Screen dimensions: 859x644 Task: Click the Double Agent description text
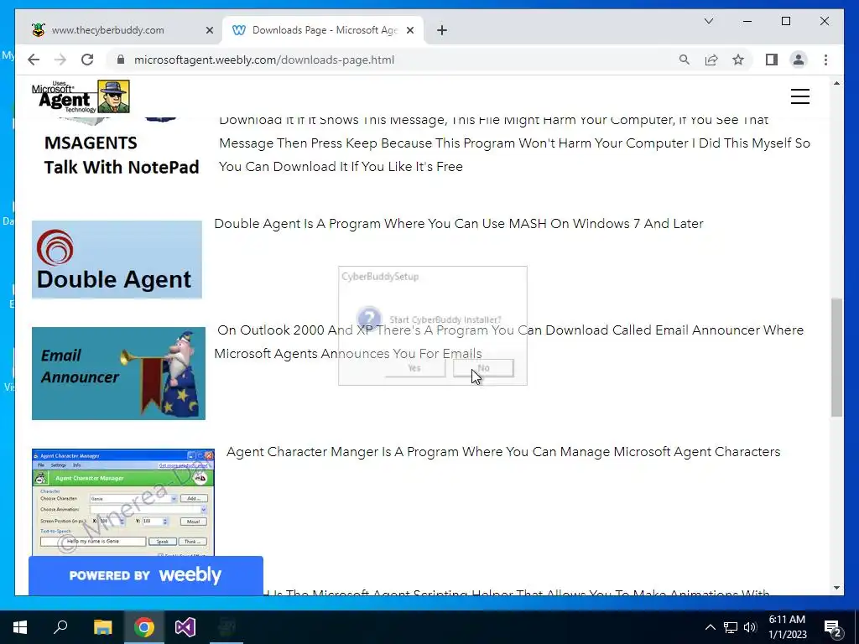459,223
